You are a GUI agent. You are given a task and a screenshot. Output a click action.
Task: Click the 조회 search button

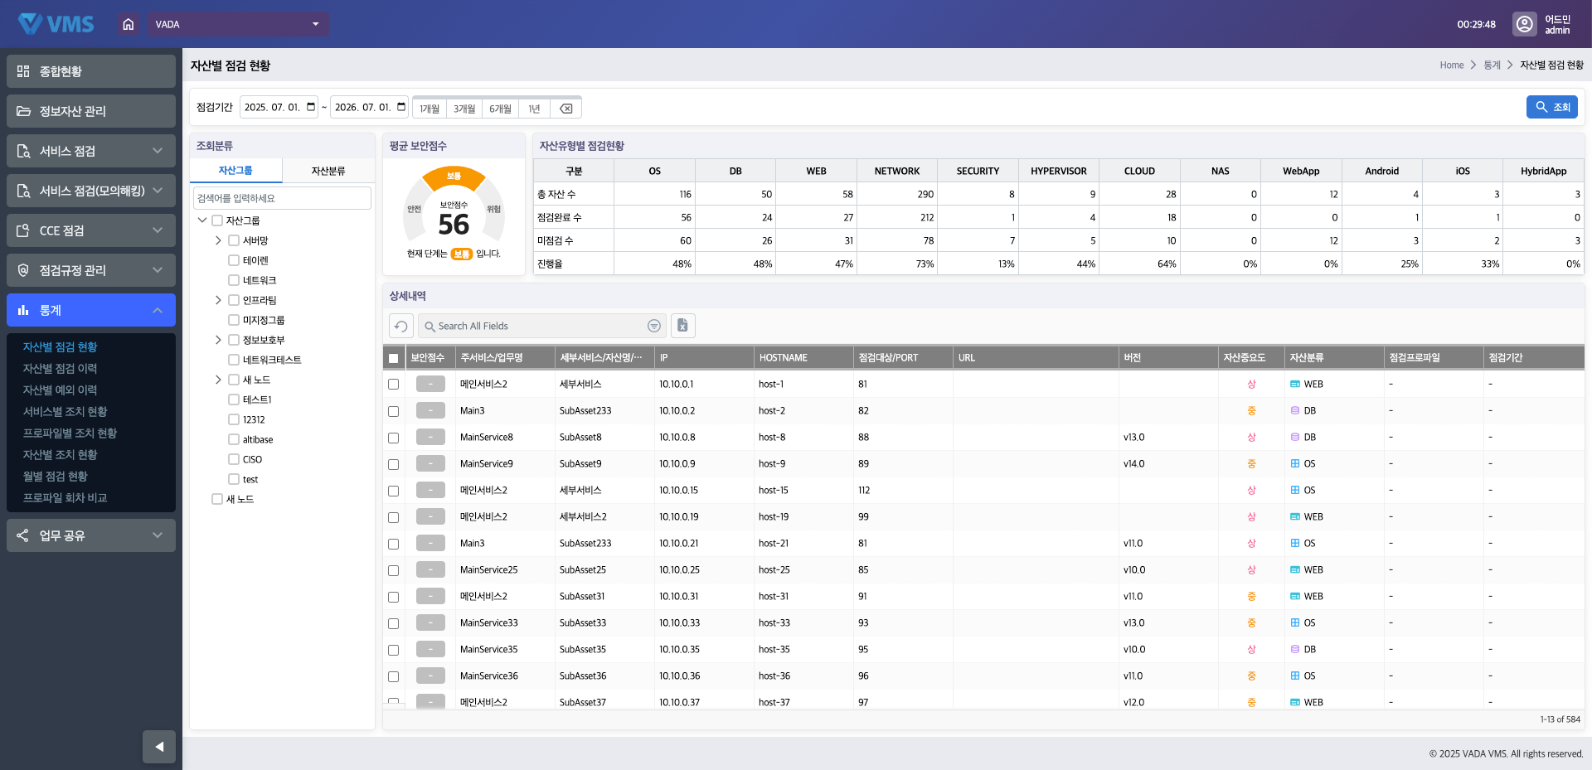[x=1551, y=107]
